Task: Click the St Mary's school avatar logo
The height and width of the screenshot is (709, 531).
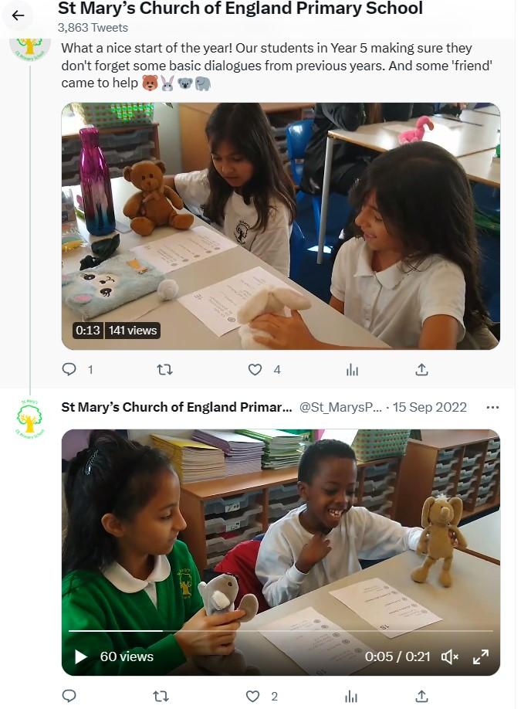Action: point(30,418)
